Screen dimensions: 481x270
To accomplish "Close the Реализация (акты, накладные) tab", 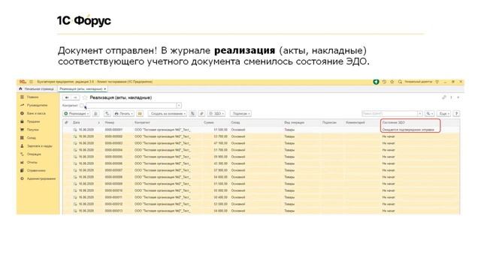I will [105, 88].
